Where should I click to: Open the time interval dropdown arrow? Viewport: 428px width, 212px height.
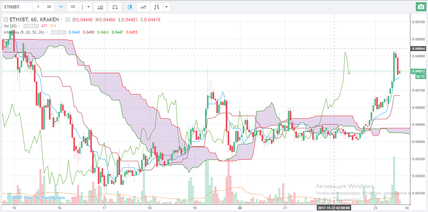coord(89,7)
